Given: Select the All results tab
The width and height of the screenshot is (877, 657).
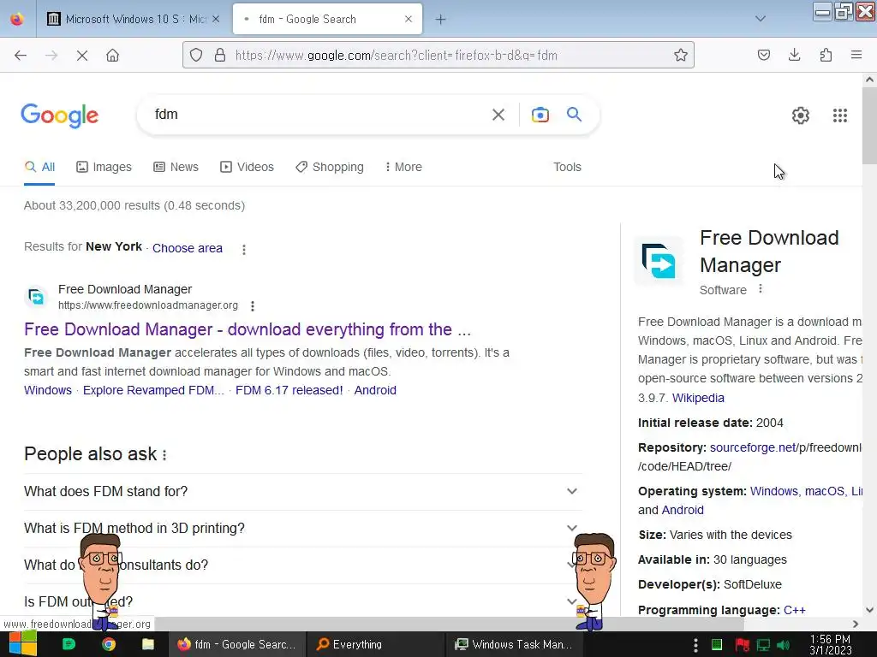Looking at the screenshot, I should pos(39,167).
